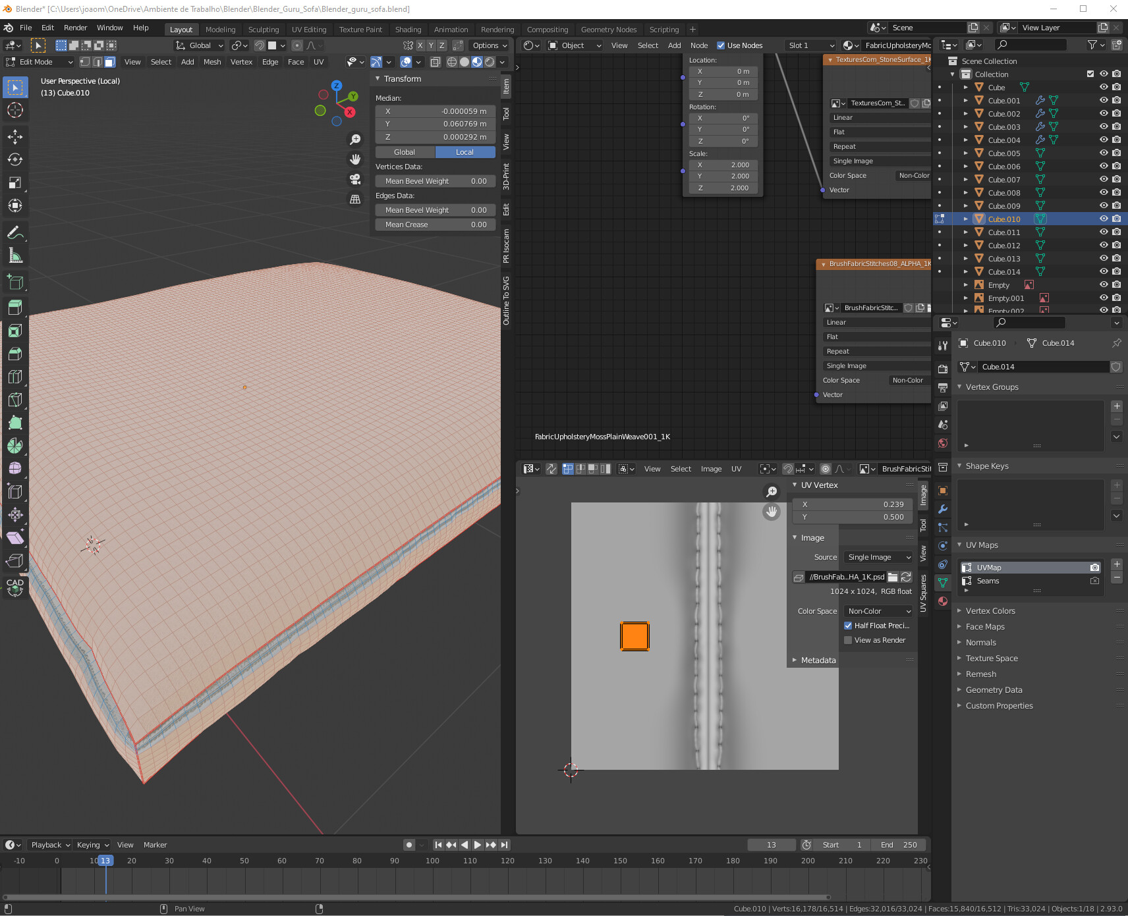Open Material Properties in the properties editor
1128x916 pixels.
tap(942, 601)
